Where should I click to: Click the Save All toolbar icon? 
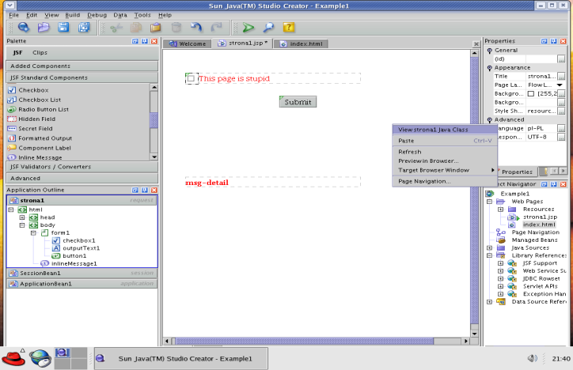84,28
